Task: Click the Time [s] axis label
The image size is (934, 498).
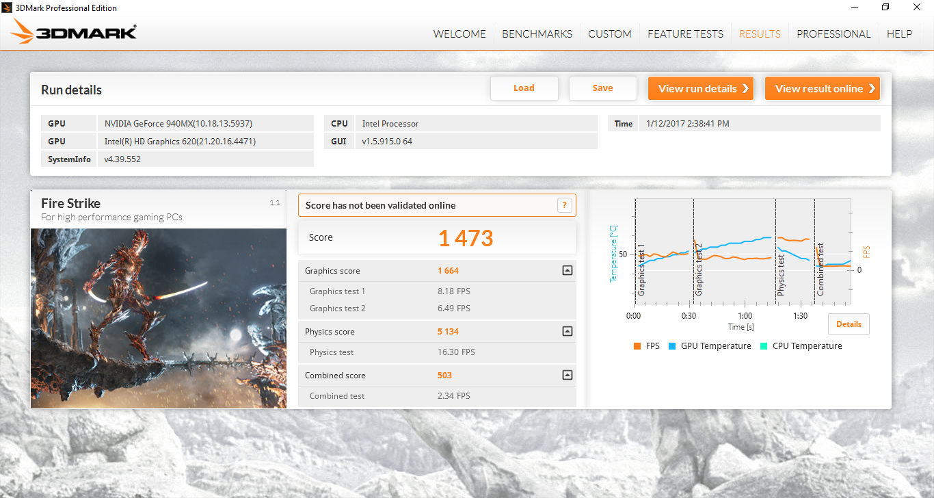Action: pyautogui.click(x=741, y=327)
